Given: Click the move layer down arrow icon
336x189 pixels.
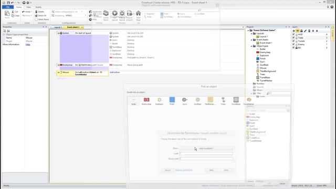Looking at the screenshot, I should coord(317,31).
